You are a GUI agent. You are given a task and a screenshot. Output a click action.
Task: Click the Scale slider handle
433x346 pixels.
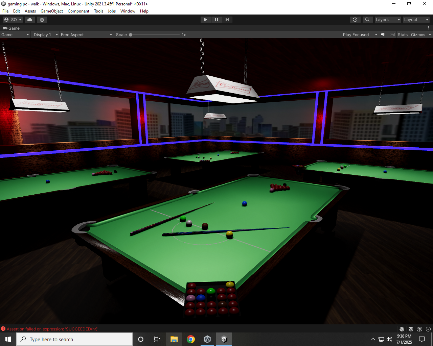[131, 34]
